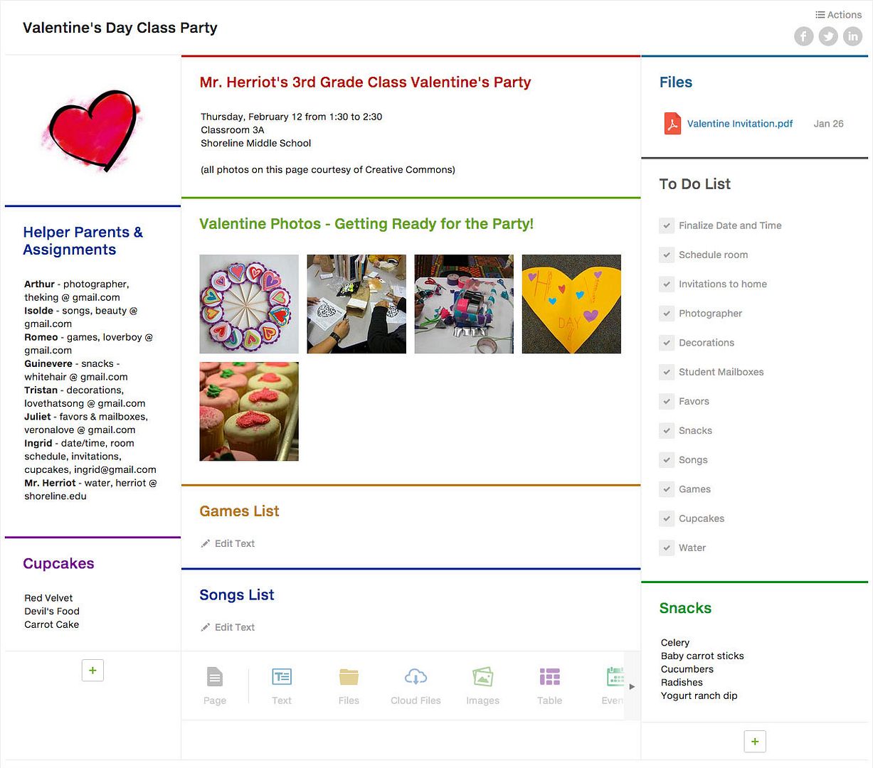Click the pencil icon under Songs List

click(206, 627)
